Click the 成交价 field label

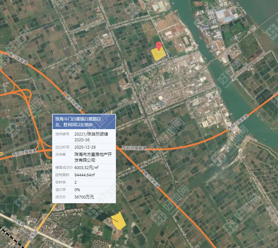point(60,197)
